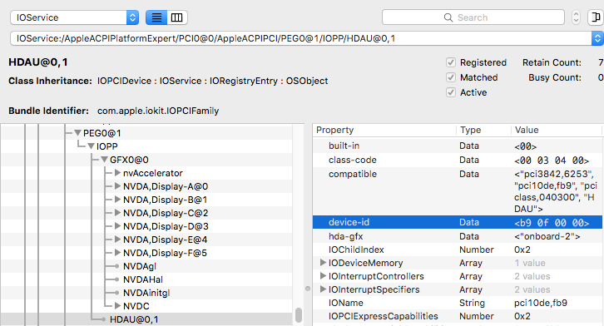
Task: Select the NVDAgl tree entry
Action: [x=140, y=266]
